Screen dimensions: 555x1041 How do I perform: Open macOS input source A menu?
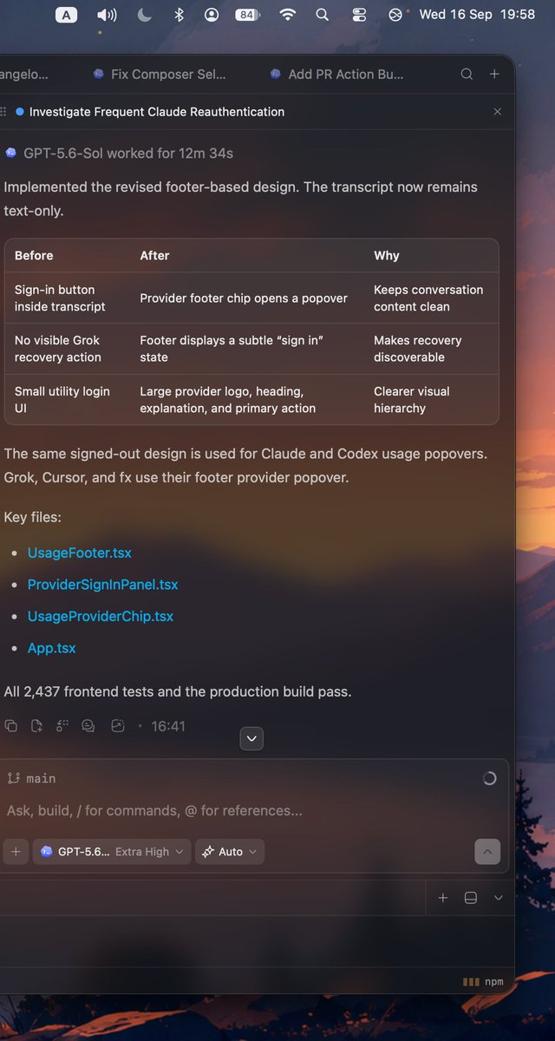click(67, 15)
